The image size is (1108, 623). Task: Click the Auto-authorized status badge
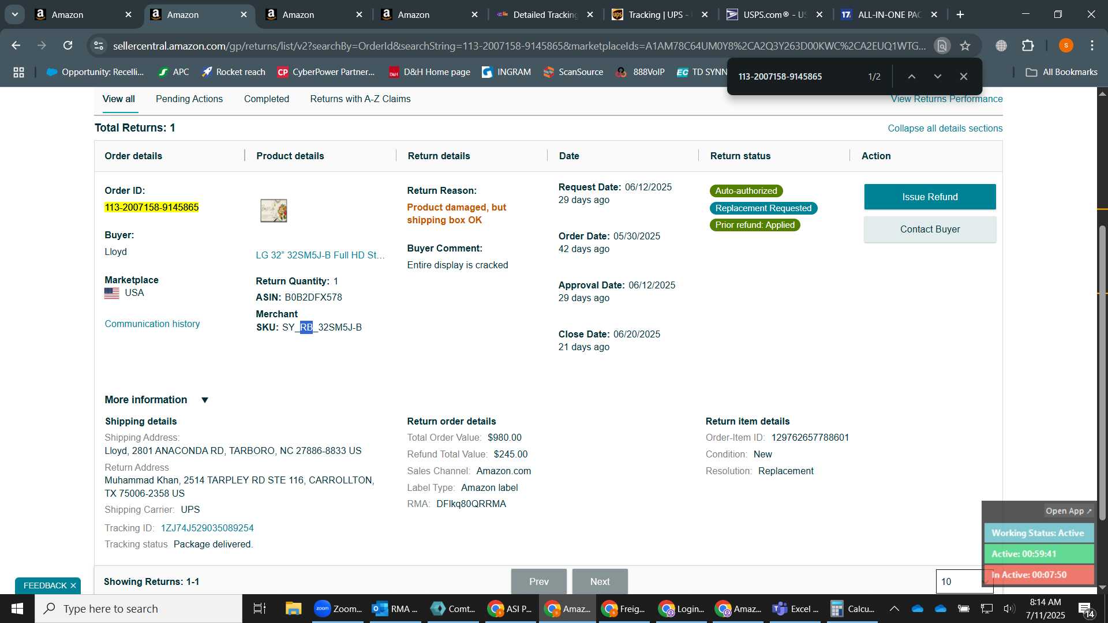click(x=746, y=191)
